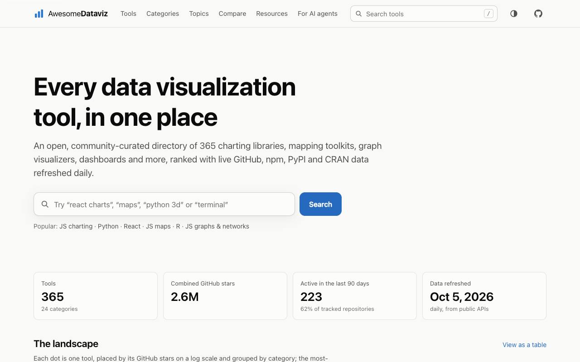The height and width of the screenshot is (362, 580).
Task: Select the JS graphs & networks link
Action: pos(217,226)
